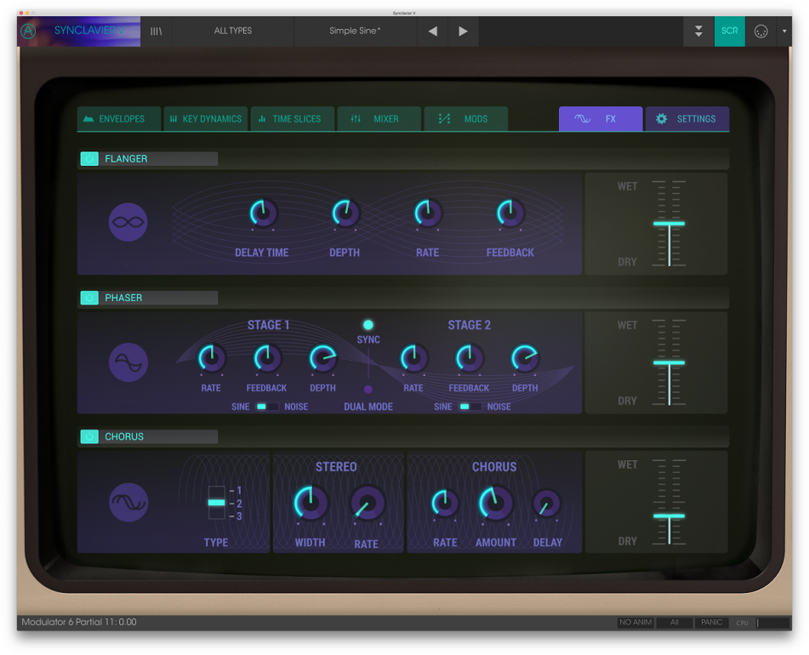Toggle the Phaser effect power switch

[89, 298]
